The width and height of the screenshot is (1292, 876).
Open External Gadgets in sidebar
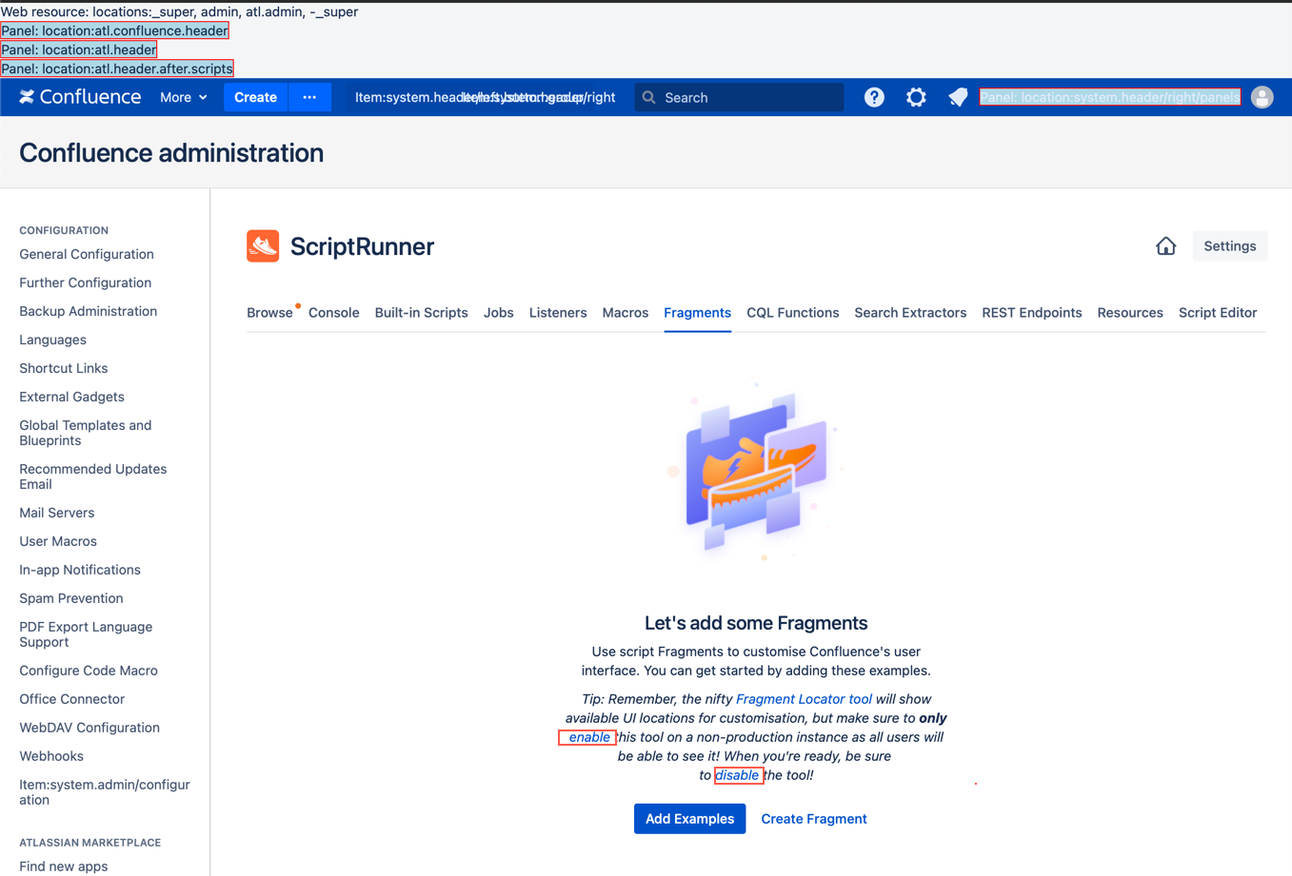tap(71, 397)
